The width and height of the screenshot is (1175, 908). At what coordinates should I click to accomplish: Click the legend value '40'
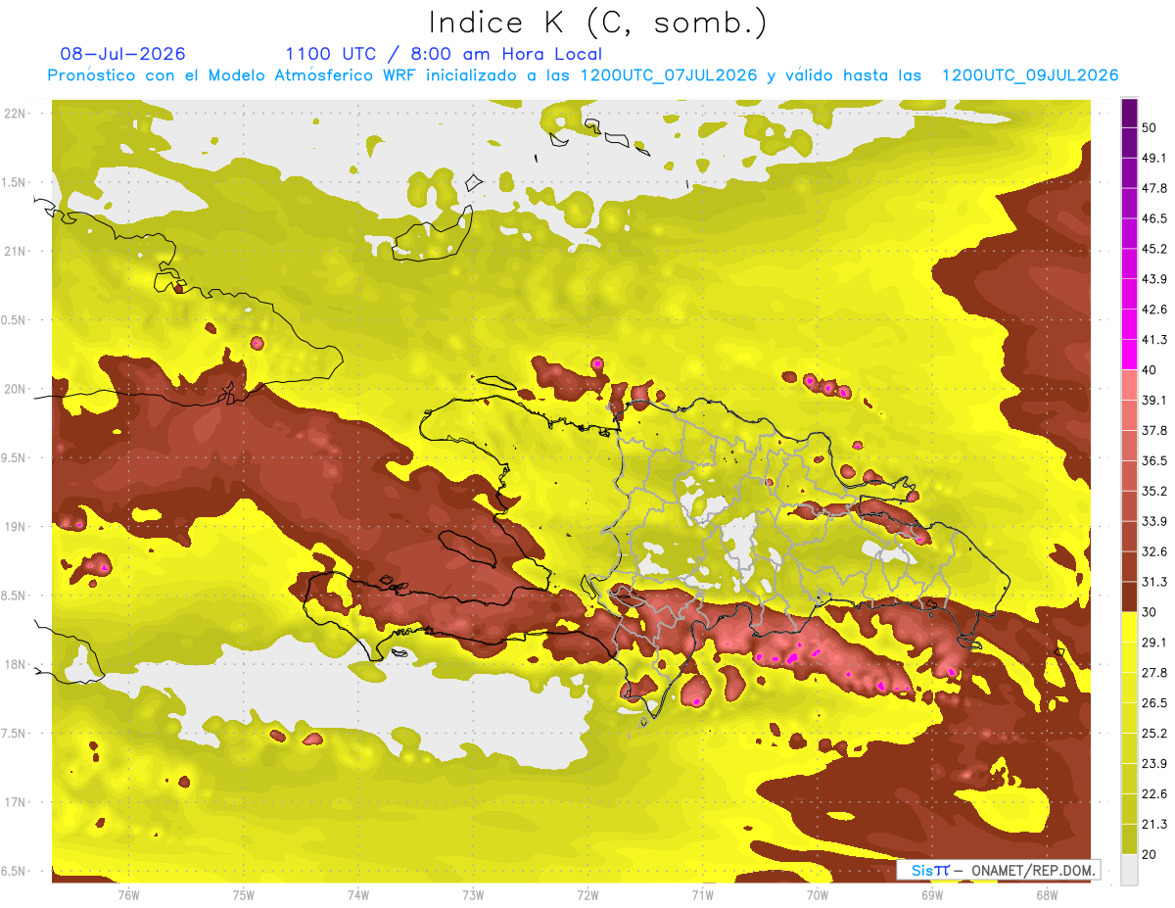(x=1150, y=370)
